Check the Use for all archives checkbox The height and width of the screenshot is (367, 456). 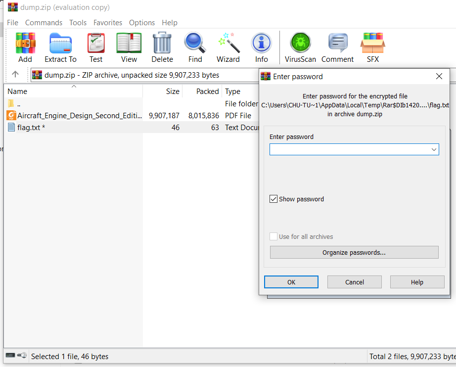point(274,236)
